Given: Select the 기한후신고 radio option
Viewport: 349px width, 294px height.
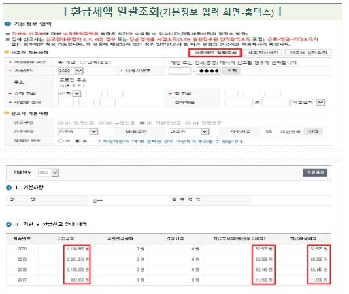Looking at the screenshot, I should click(142, 123).
